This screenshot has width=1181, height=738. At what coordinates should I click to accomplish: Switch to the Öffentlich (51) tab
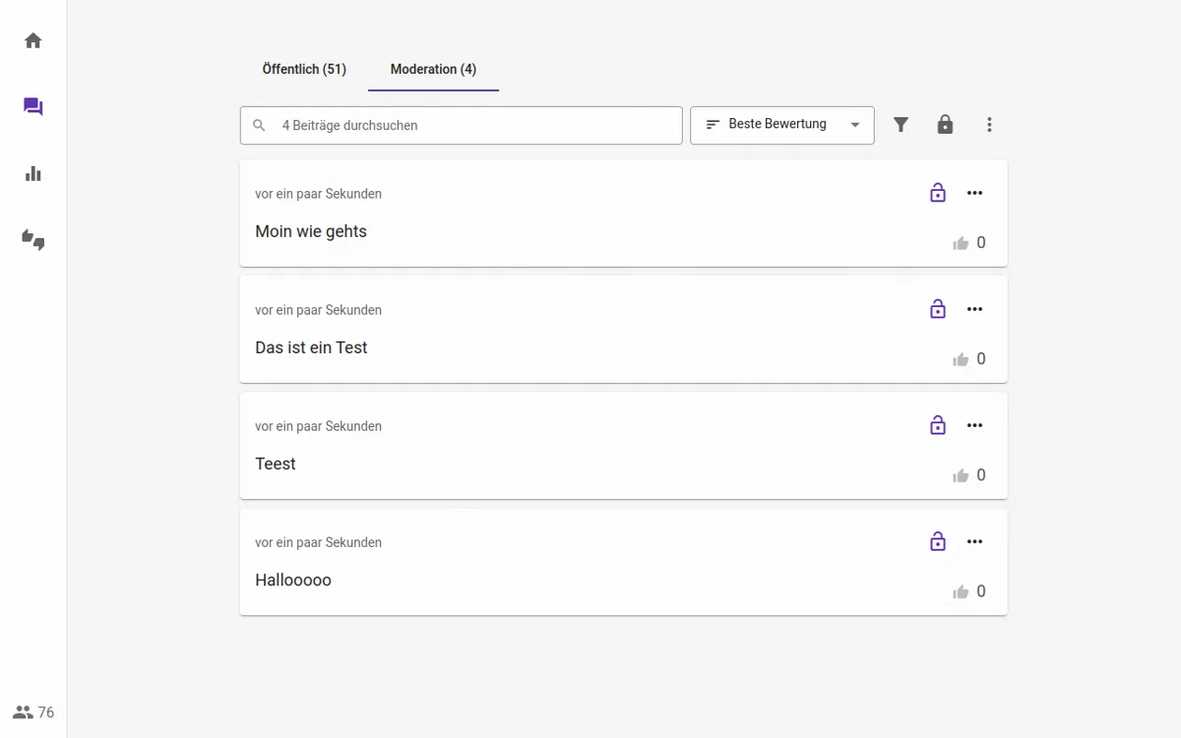coord(304,70)
